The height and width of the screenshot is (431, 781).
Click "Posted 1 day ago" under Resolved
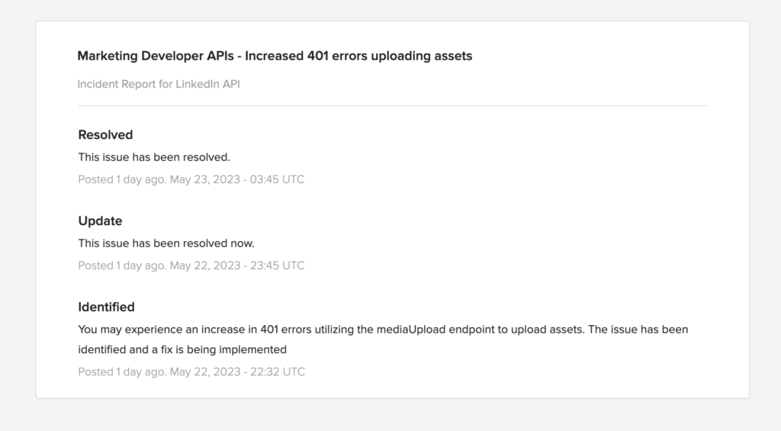[121, 179]
